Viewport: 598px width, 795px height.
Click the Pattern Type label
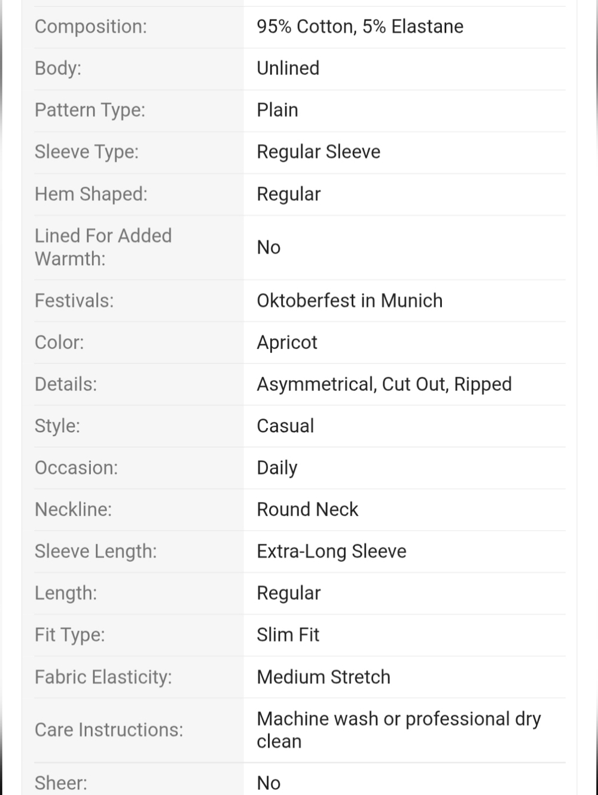(x=90, y=110)
